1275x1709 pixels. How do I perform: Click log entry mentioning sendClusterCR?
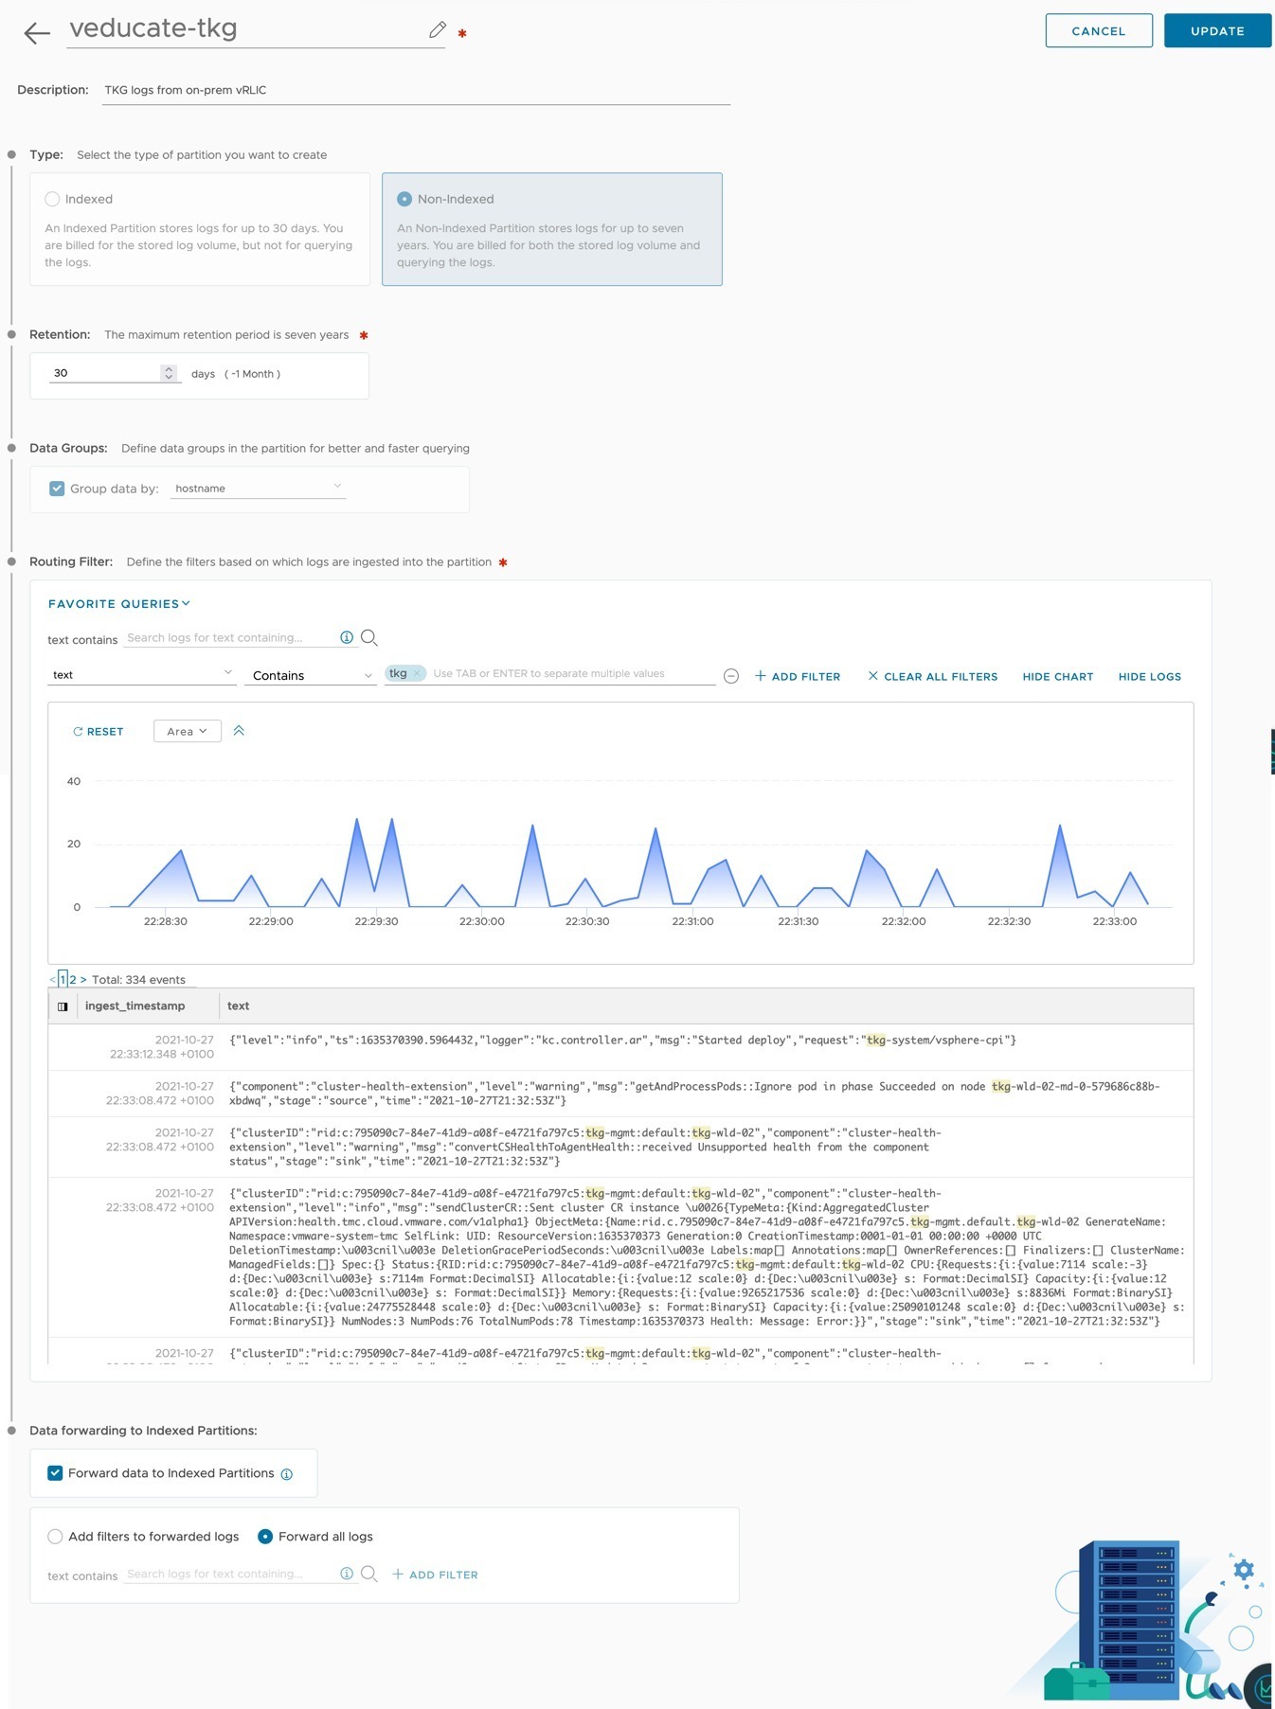tap(621, 1257)
